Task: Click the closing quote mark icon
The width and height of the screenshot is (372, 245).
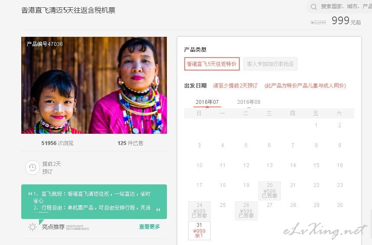Action: (x=158, y=210)
